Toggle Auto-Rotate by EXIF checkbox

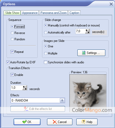pyautogui.click(x=8, y=62)
